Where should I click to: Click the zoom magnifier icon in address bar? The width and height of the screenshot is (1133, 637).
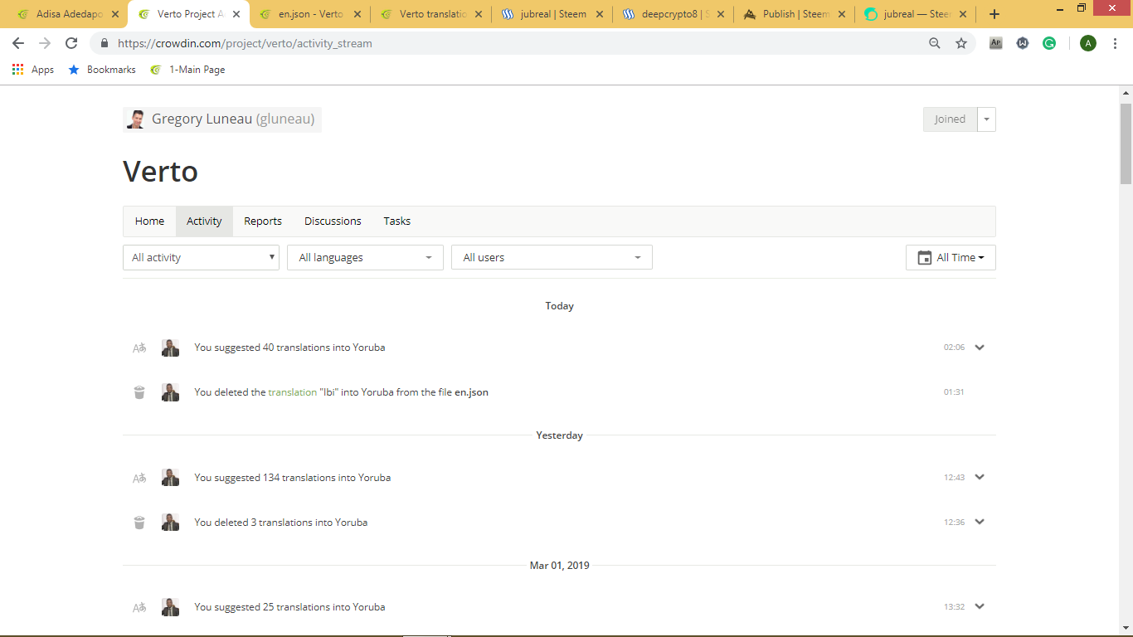(x=935, y=43)
